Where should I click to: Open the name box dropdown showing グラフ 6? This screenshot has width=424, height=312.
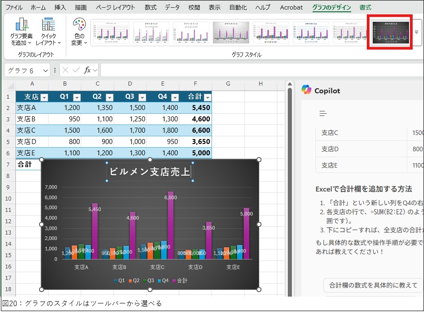coord(45,71)
